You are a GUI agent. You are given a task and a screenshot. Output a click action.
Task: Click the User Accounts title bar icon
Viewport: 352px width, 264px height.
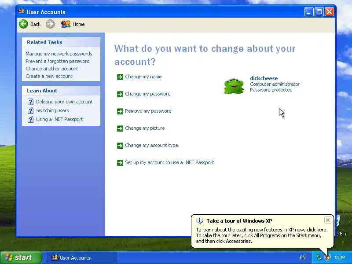[x=21, y=11]
